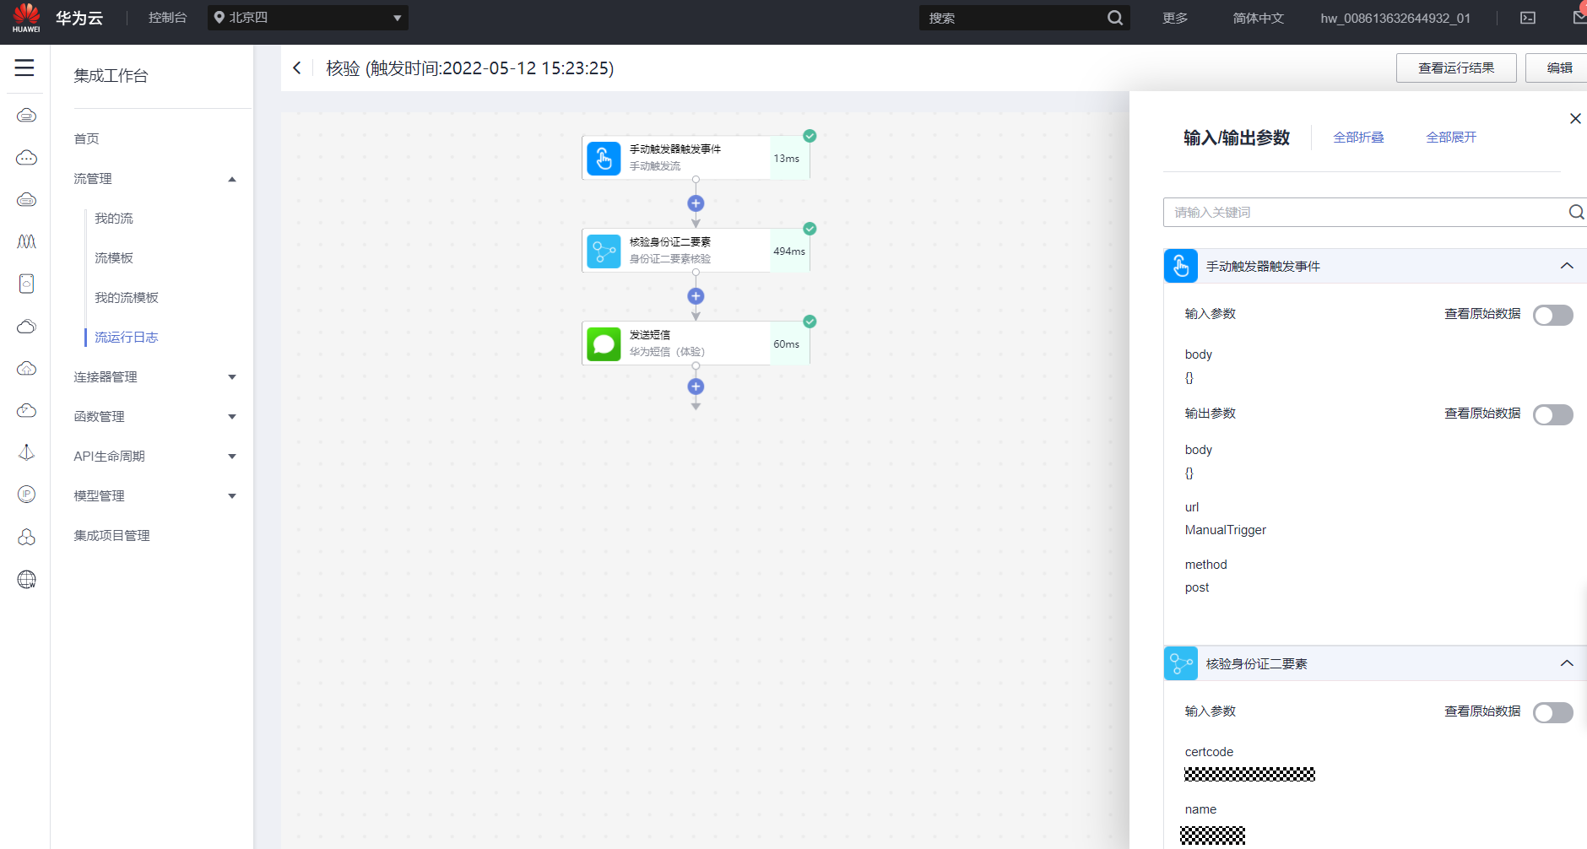Screen dimensions: 1587x849
Task: Click plus button below manual trigger node
Action: tap(696, 203)
